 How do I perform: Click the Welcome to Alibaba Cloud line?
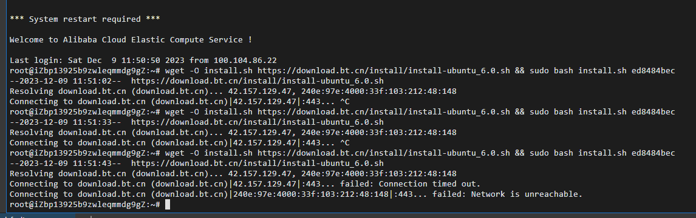[x=131, y=40]
